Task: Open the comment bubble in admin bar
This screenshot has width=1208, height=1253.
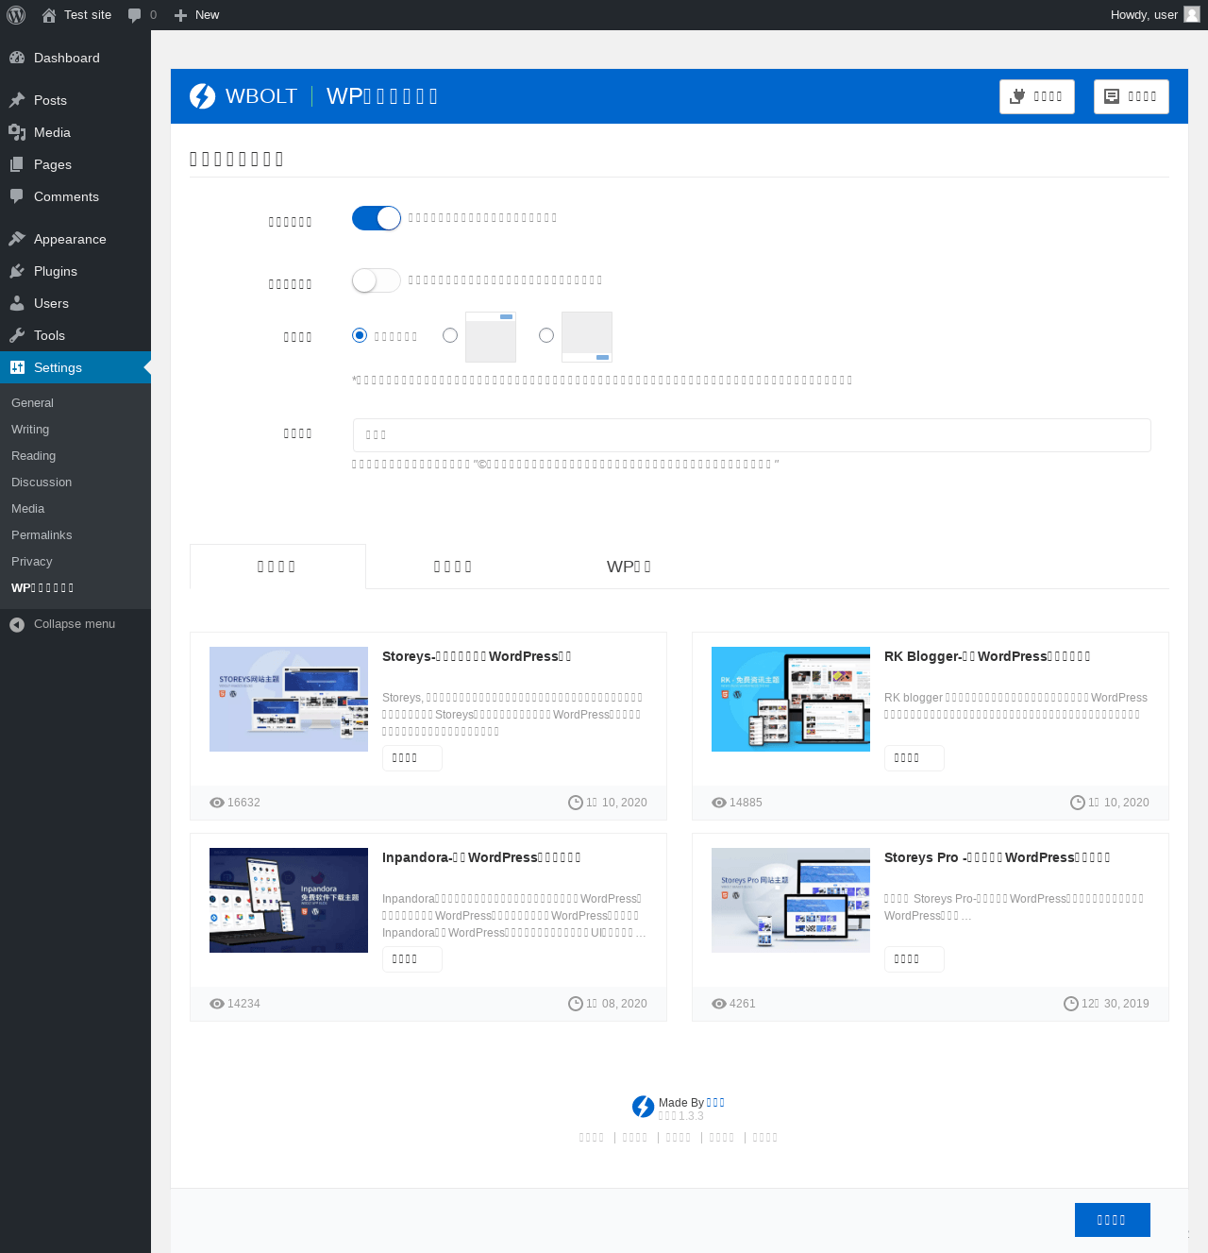Action: 134,15
